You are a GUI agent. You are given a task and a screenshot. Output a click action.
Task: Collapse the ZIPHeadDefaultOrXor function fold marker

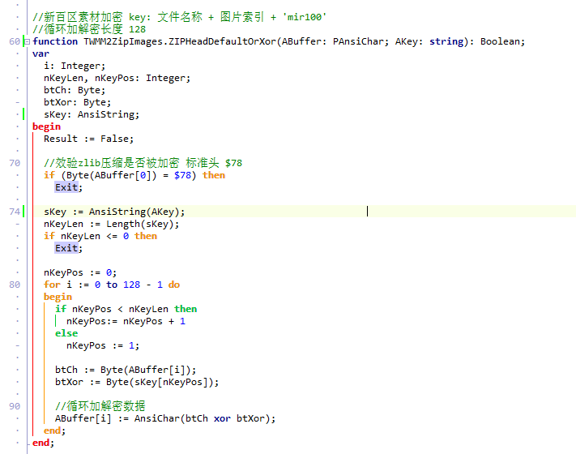tap(28, 41)
